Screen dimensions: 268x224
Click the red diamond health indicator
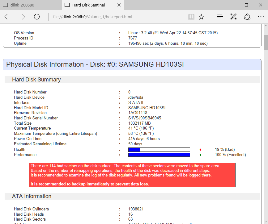coord(200,150)
